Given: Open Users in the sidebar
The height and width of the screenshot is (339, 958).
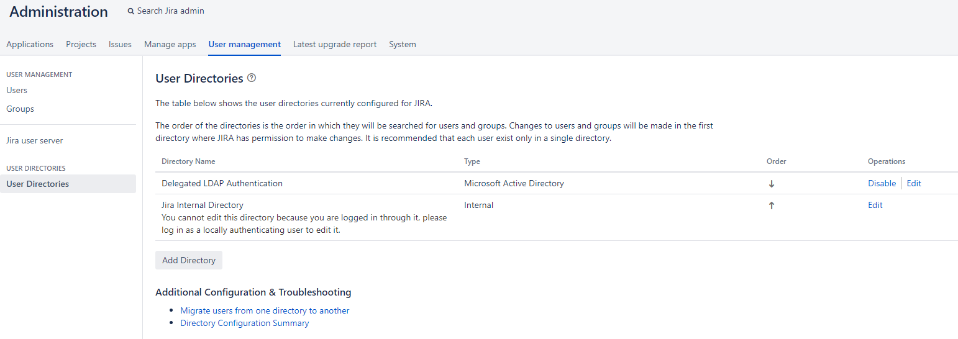Looking at the screenshot, I should [17, 90].
